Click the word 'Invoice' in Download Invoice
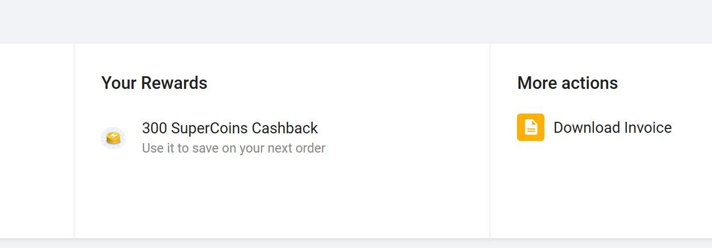 643,128
